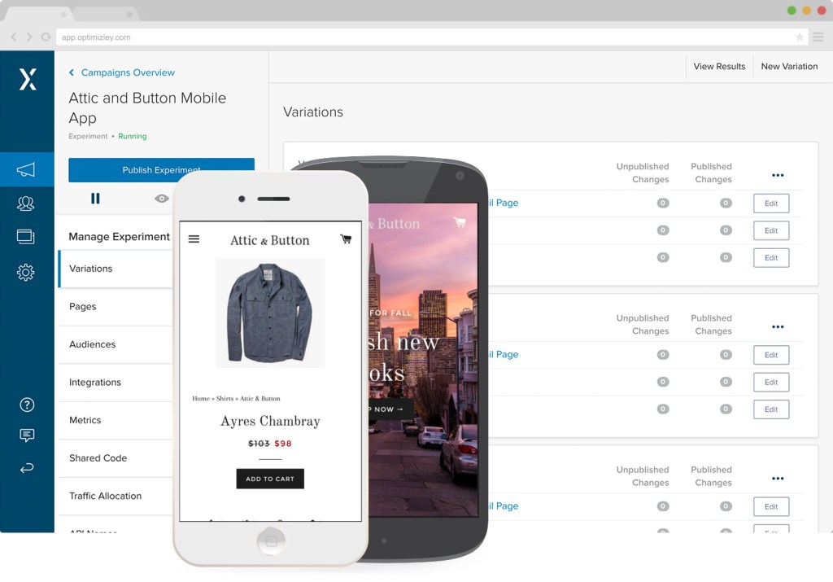Image resolution: width=833 pixels, height=582 pixels.
Task: Open hamburger menu on white phone
Action: click(194, 239)
